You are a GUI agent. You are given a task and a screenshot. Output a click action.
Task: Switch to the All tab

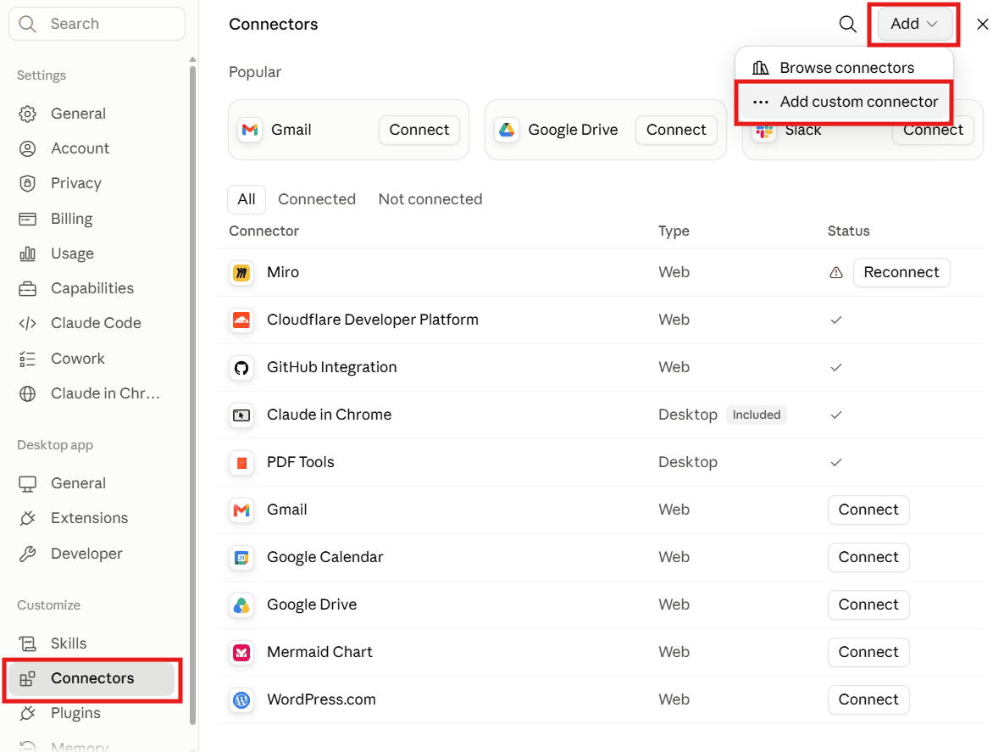[x=246, y=199]
